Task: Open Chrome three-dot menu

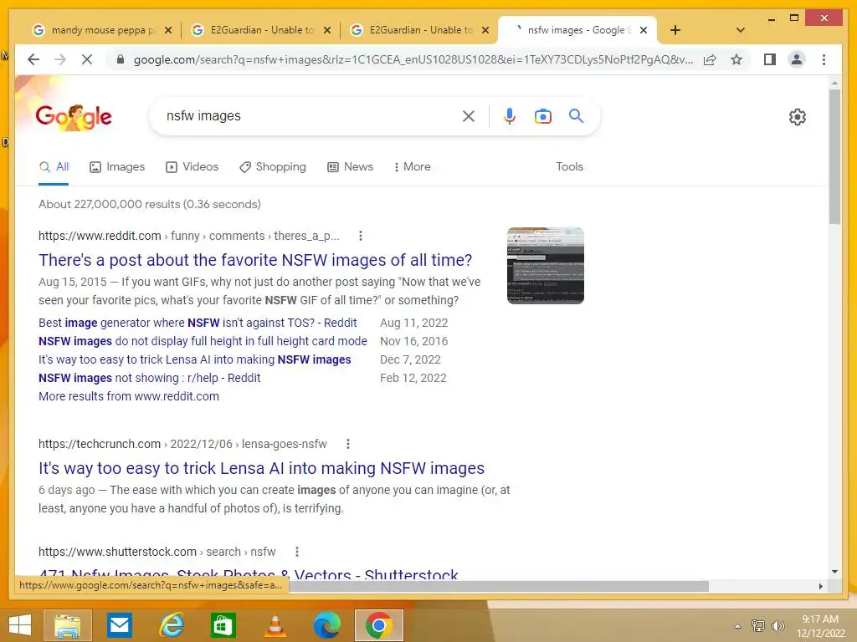Action: [x=824, y=59]
